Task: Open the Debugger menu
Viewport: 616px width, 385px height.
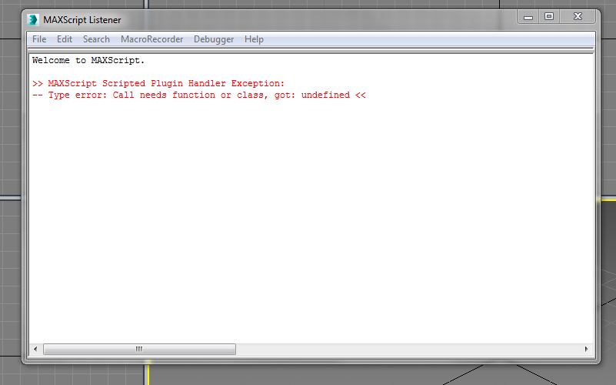Action: tap(214, 39)
